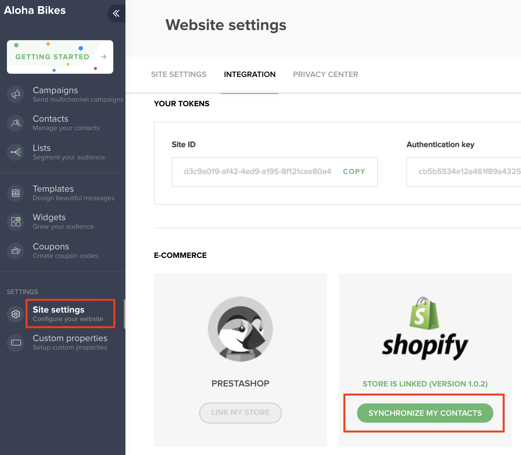Open Coupons in the sidebar

[63, 251]
